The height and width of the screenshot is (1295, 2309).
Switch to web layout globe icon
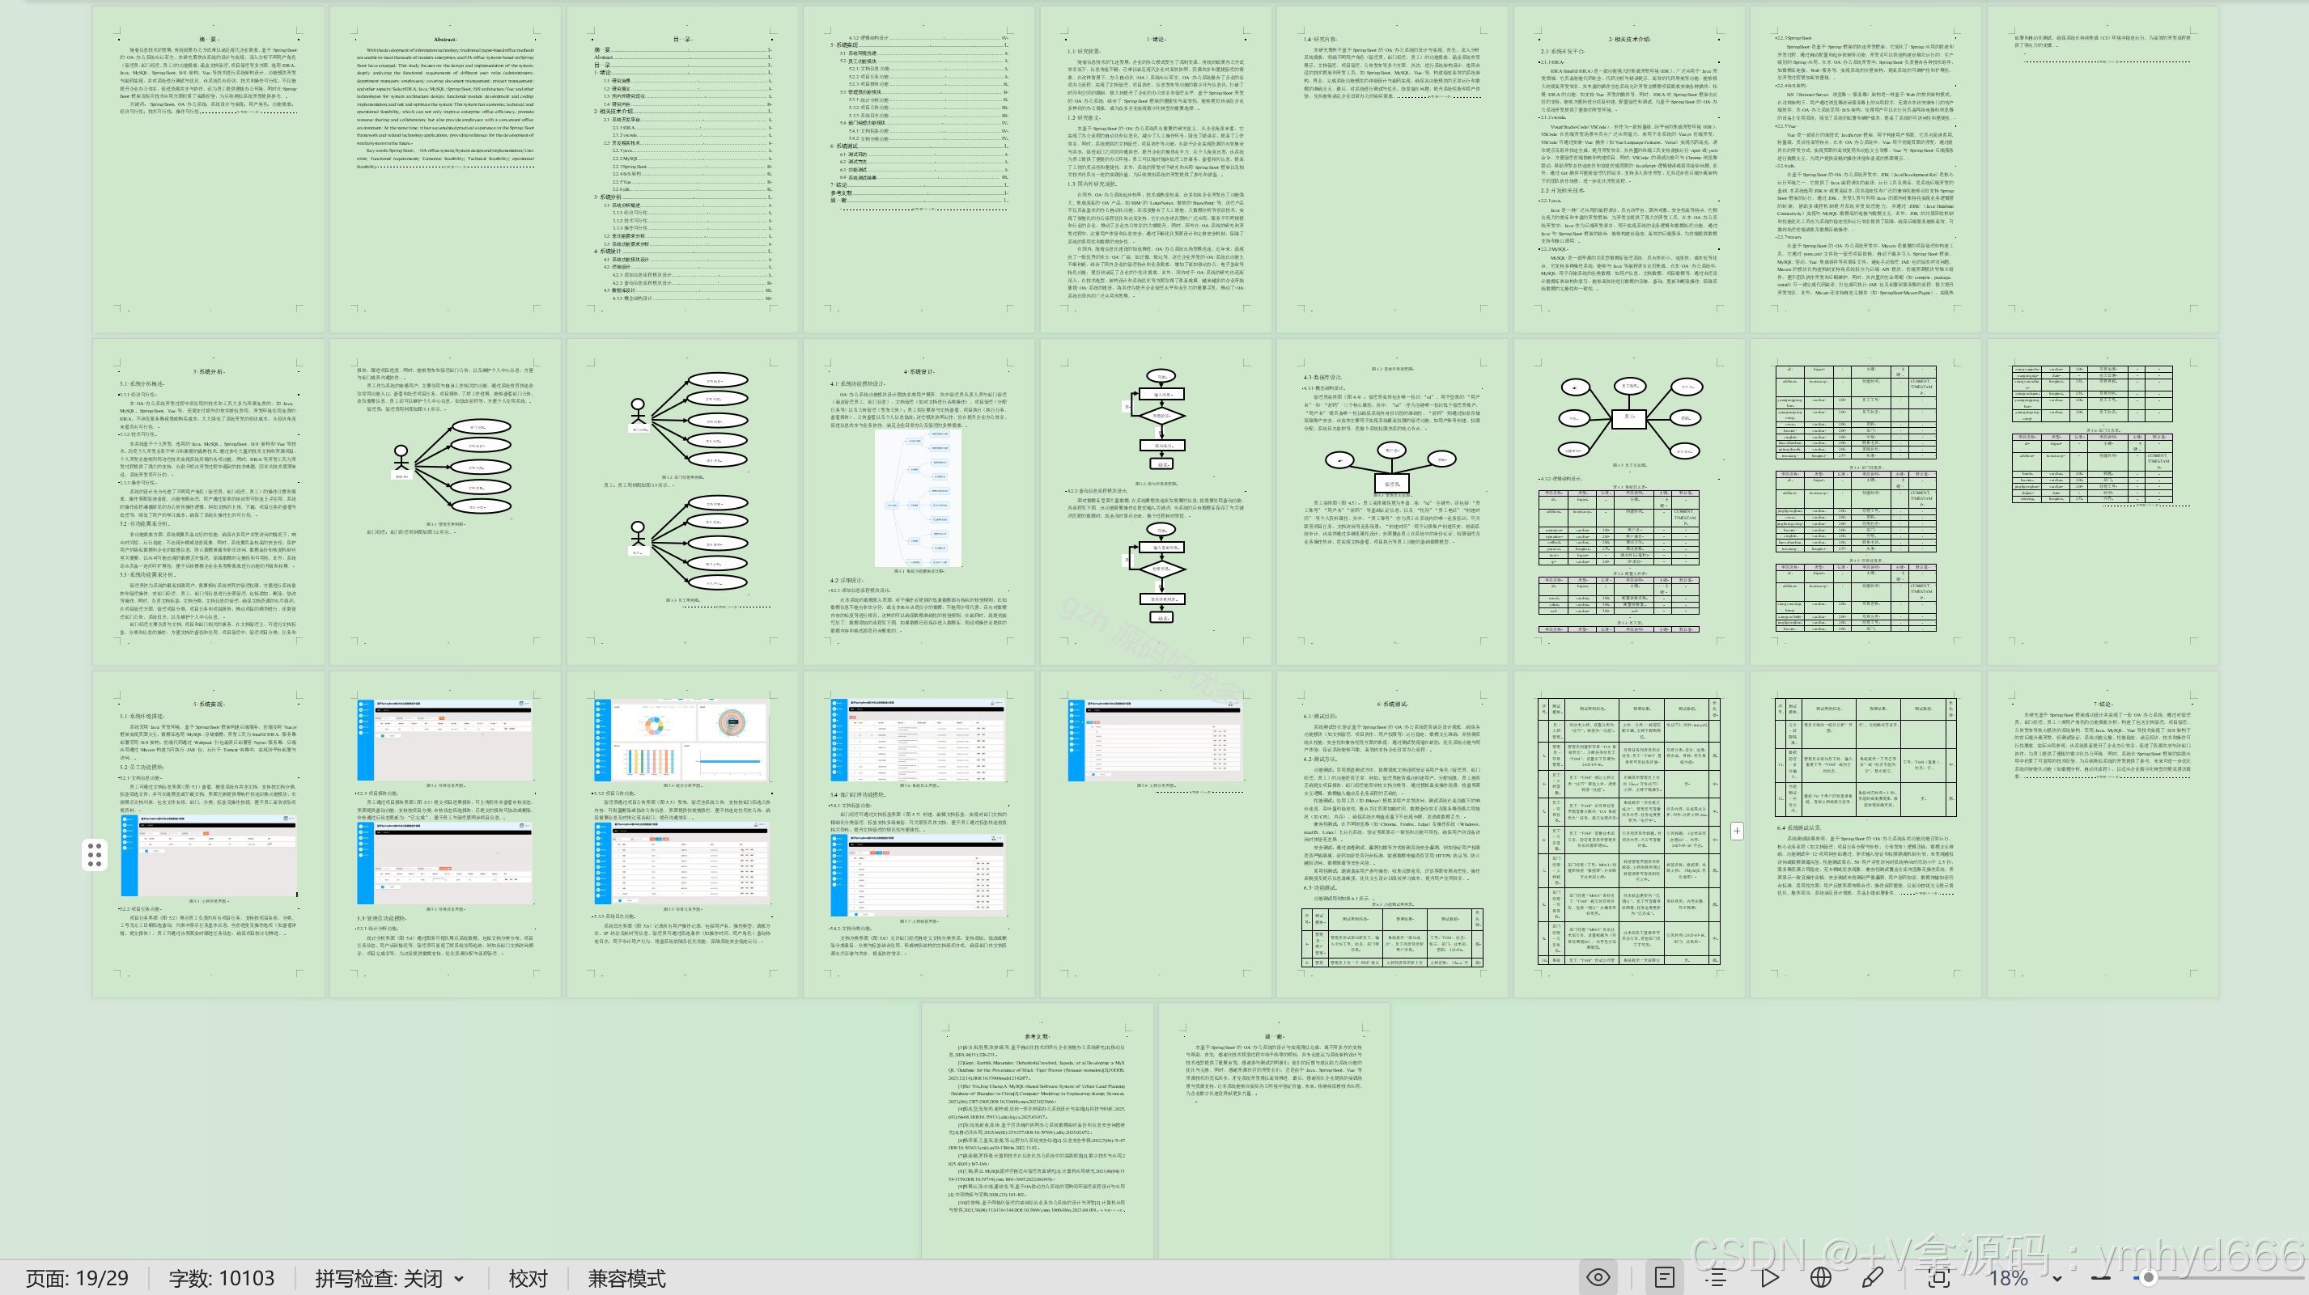click(x=1820, y=1277)
